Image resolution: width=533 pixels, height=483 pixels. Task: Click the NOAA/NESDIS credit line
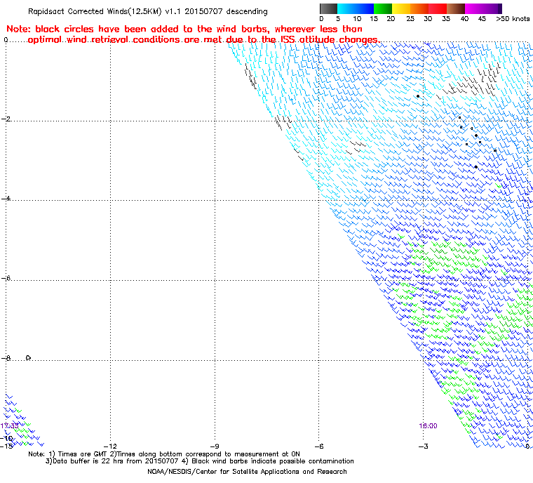point(247,472)
